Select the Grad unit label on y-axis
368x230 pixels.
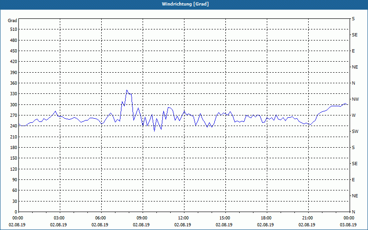coord(12,21)
